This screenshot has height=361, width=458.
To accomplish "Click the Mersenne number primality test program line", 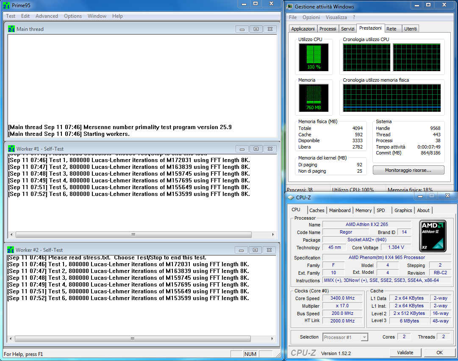I will (120, 127).
